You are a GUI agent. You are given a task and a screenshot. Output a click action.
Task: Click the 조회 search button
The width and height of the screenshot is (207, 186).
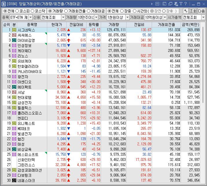(x=193, y=11)
